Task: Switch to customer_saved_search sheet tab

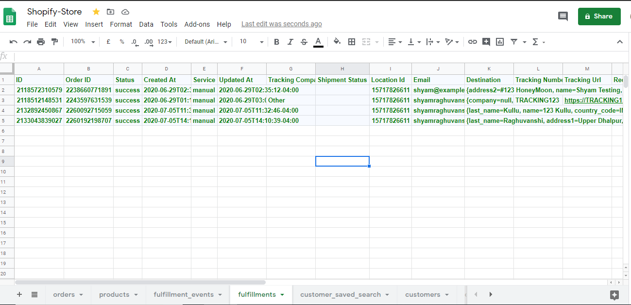Action: (x=345, y=294)
